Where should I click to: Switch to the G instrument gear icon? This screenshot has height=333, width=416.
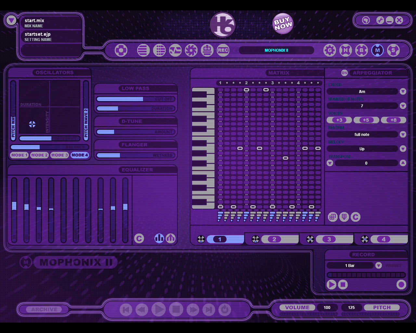click(x=330, y=50)
